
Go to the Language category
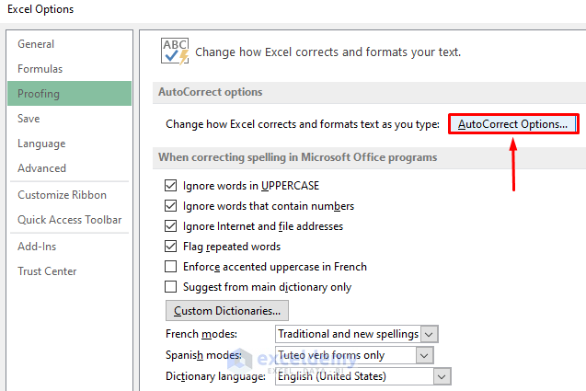(41, 144)
